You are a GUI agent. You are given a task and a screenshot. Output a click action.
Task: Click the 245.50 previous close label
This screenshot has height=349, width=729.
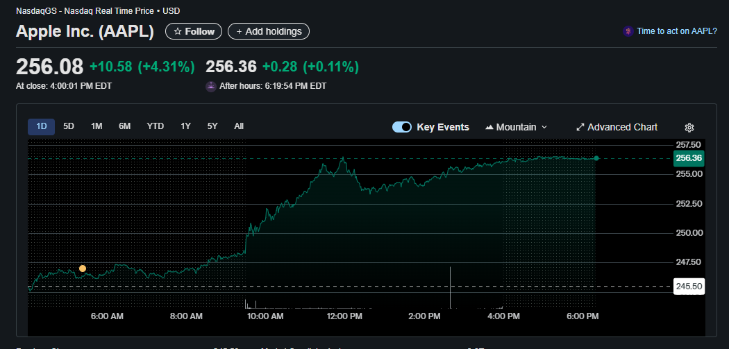689,287
